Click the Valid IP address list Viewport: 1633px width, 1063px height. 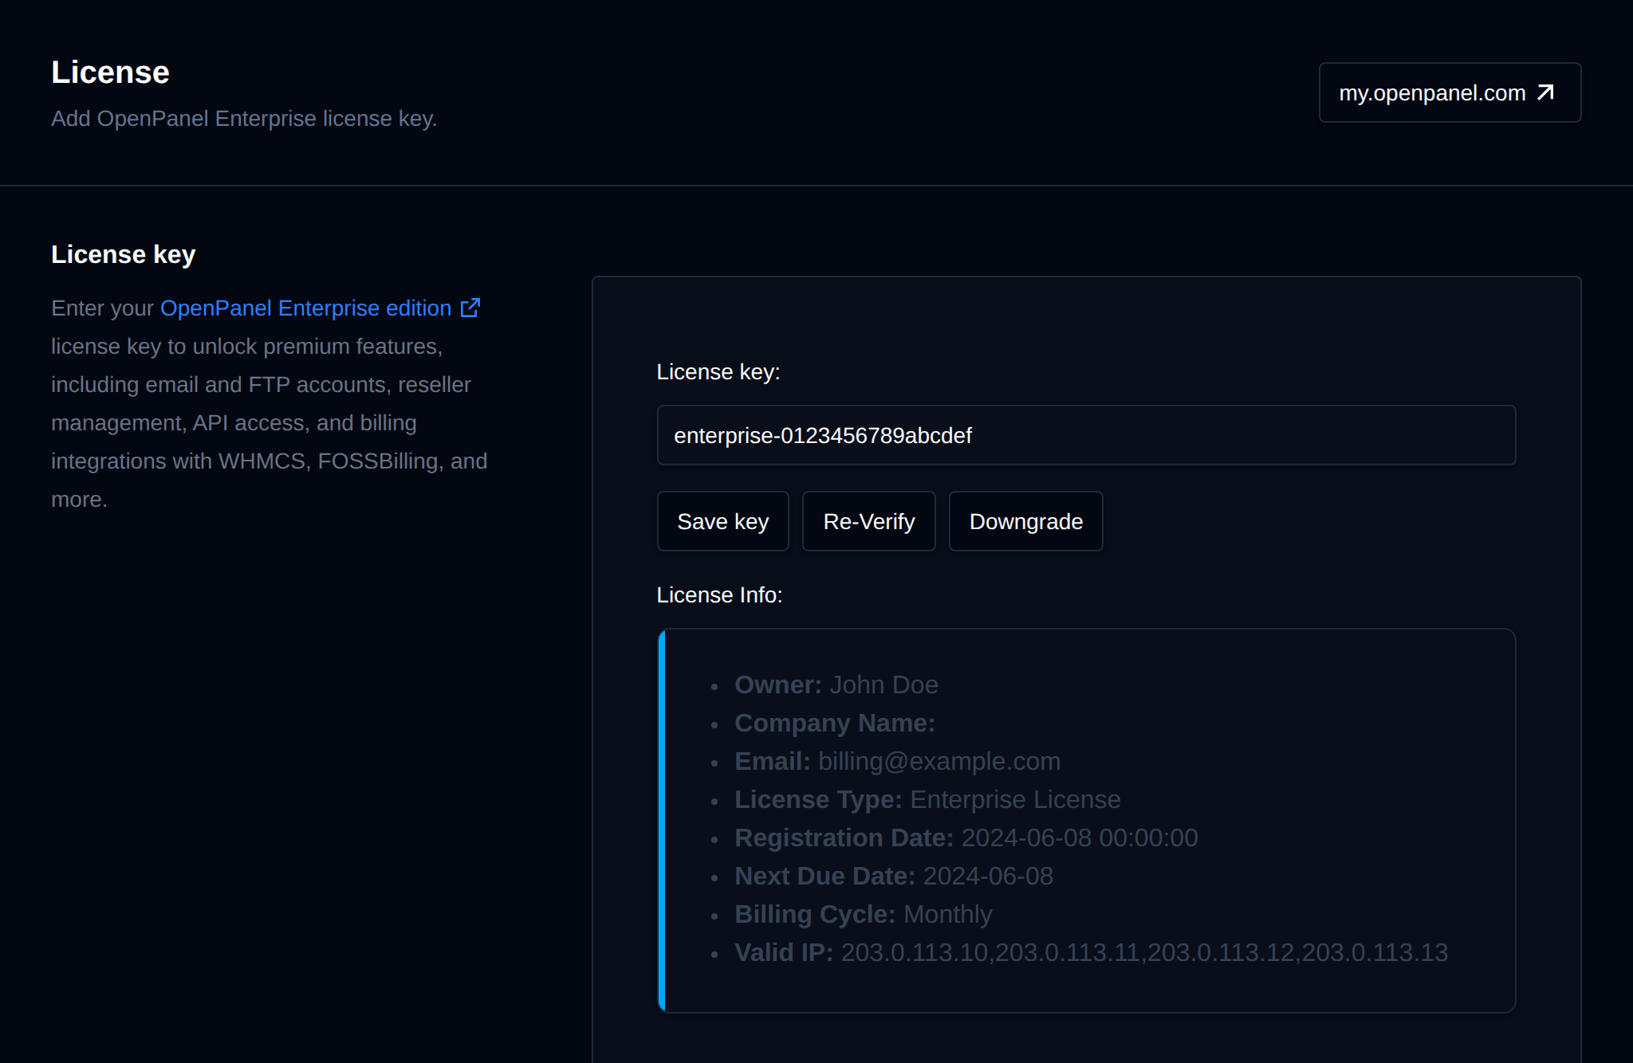tap(1144, 952)
